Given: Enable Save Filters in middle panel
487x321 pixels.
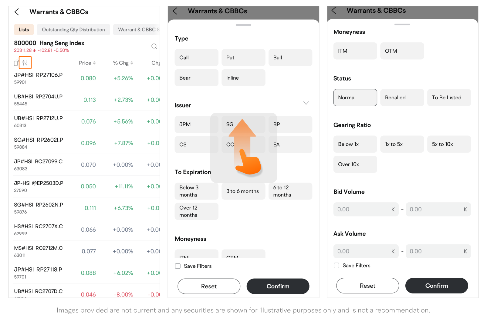Looking at the screenshot, I should click(x=178, y=266).
